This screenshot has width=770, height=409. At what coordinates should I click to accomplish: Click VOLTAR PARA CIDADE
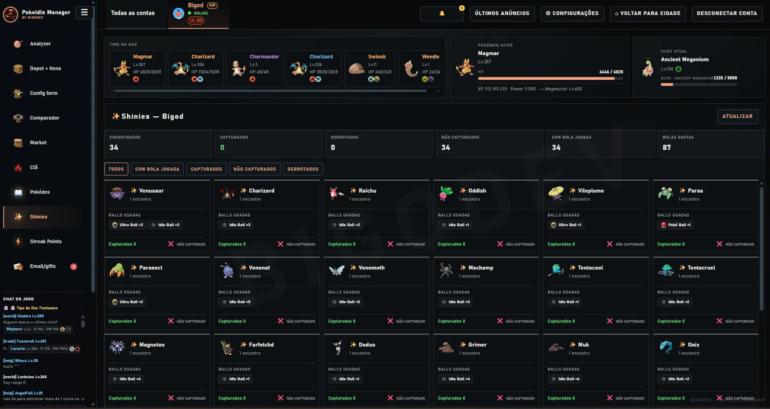pos(647,13)
